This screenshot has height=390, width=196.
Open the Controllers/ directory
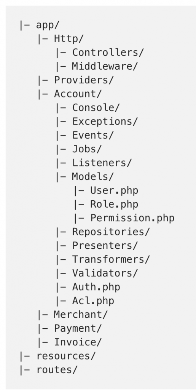point(108,53)
